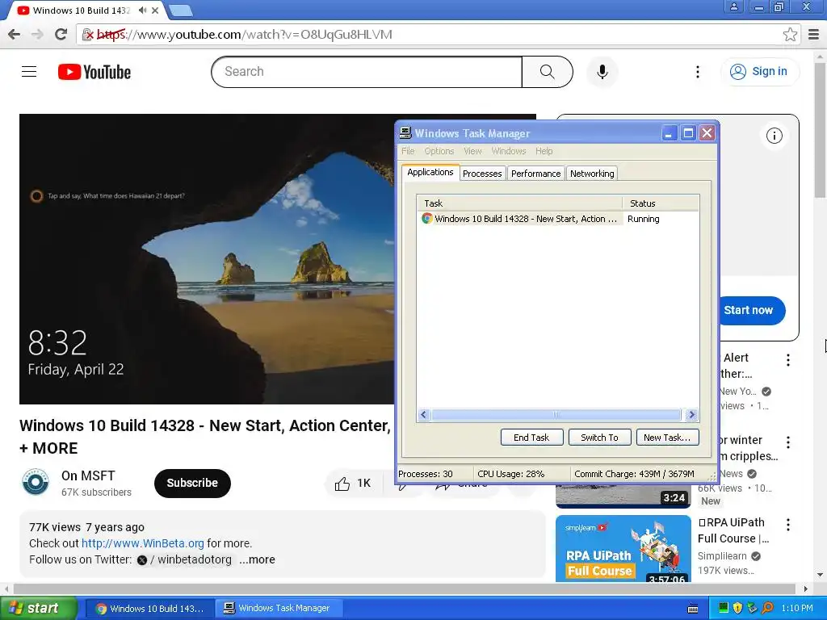
Task: Reload the YouTube page
Action: [61, 34]
